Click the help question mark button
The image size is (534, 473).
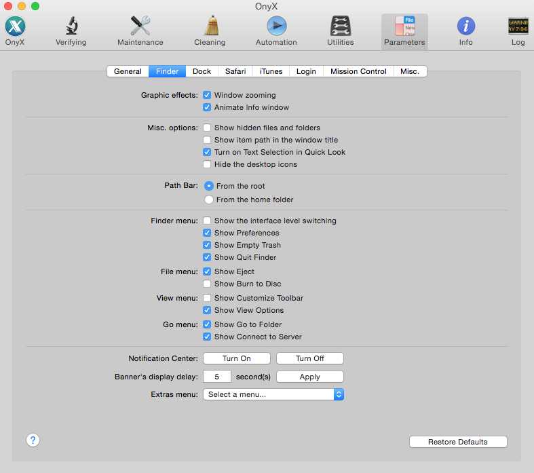[33, 440]
